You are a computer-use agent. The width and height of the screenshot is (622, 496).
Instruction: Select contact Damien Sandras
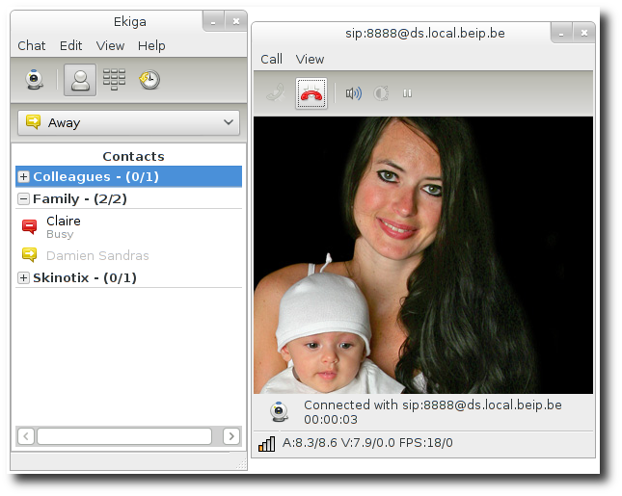[x=97, y=256]
